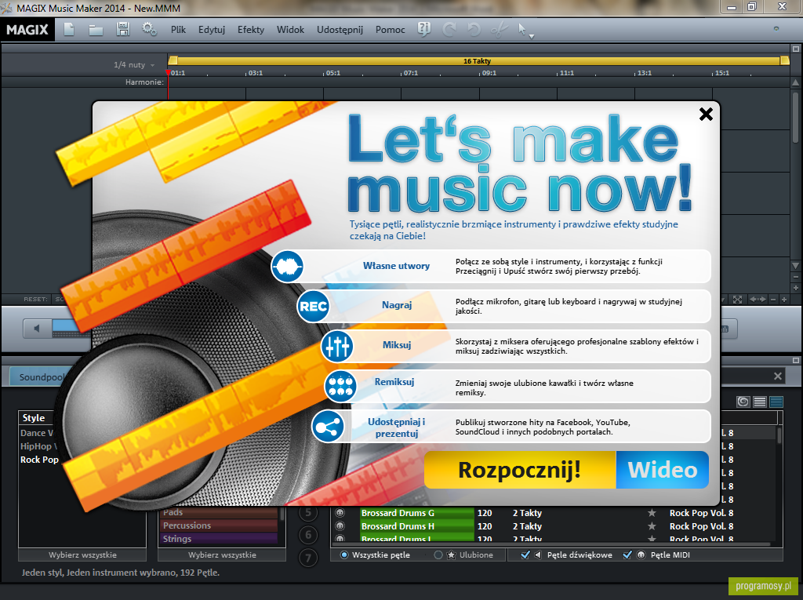Click the arranger zoom-to-fit arrows icon
The height and width of the screenshot is (600, 803).
click(x=737, y=300)
